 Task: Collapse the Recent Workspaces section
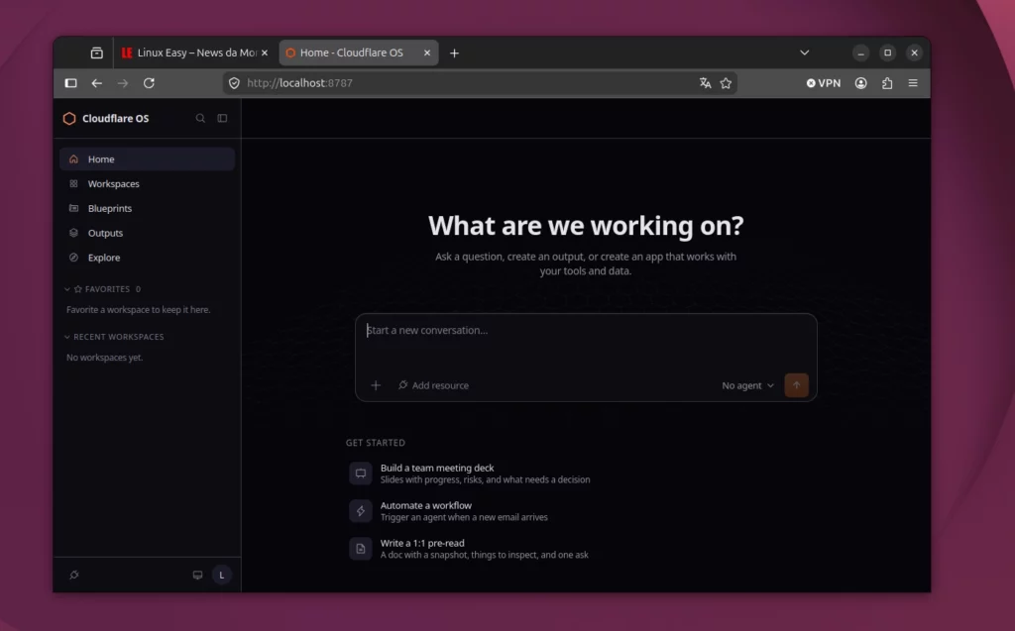point(67,337)
